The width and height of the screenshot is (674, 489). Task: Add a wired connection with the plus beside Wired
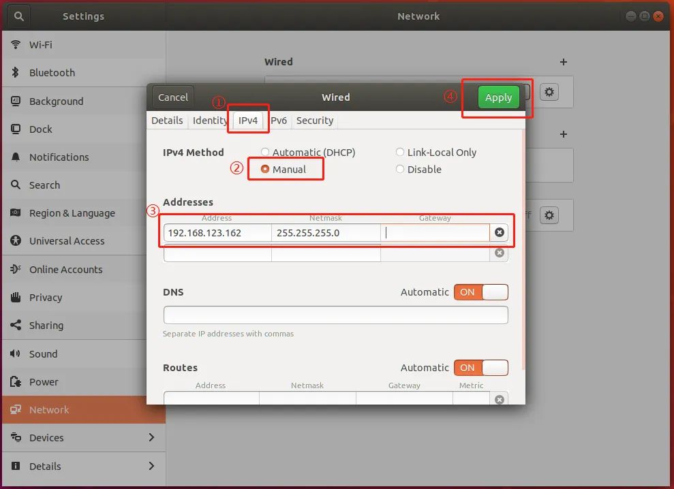[x=563, y=62]
